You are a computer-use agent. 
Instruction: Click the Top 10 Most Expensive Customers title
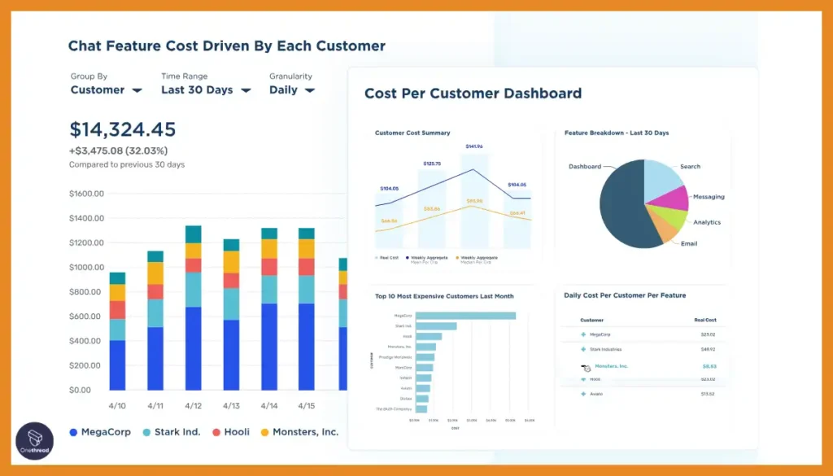444,296
